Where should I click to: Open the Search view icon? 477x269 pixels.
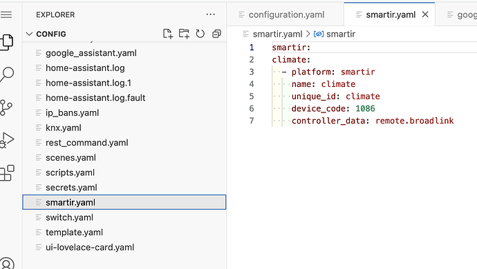point(6,74)
